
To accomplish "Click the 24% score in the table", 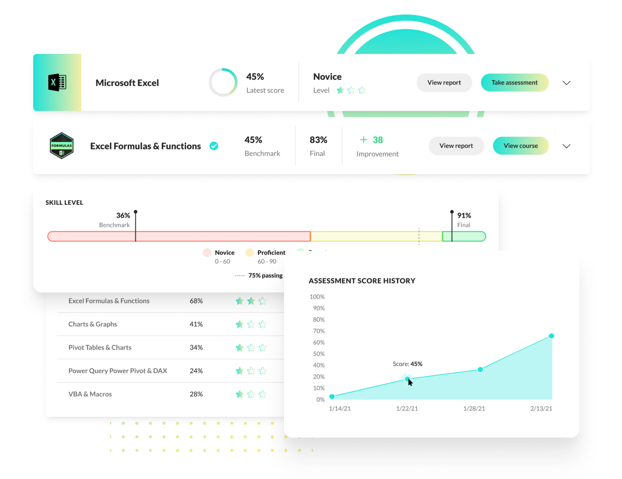I will 196,371.
